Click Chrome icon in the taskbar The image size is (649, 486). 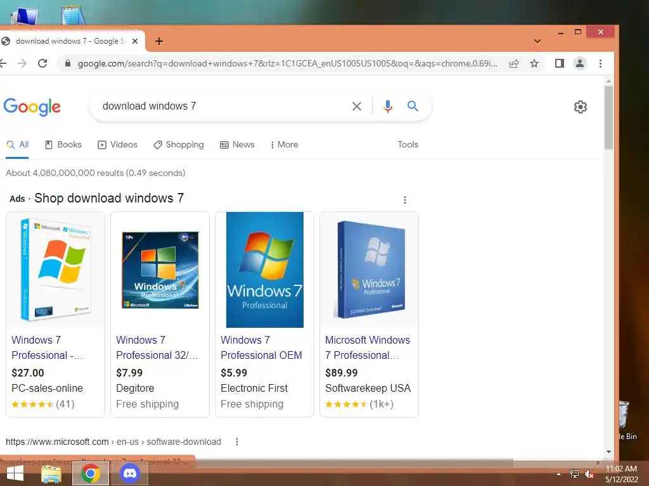pyautogui.click(x=91, y=473)
